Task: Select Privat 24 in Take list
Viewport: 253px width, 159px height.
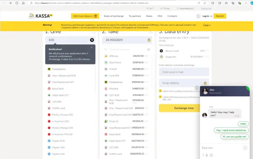Action: (126, 121)
